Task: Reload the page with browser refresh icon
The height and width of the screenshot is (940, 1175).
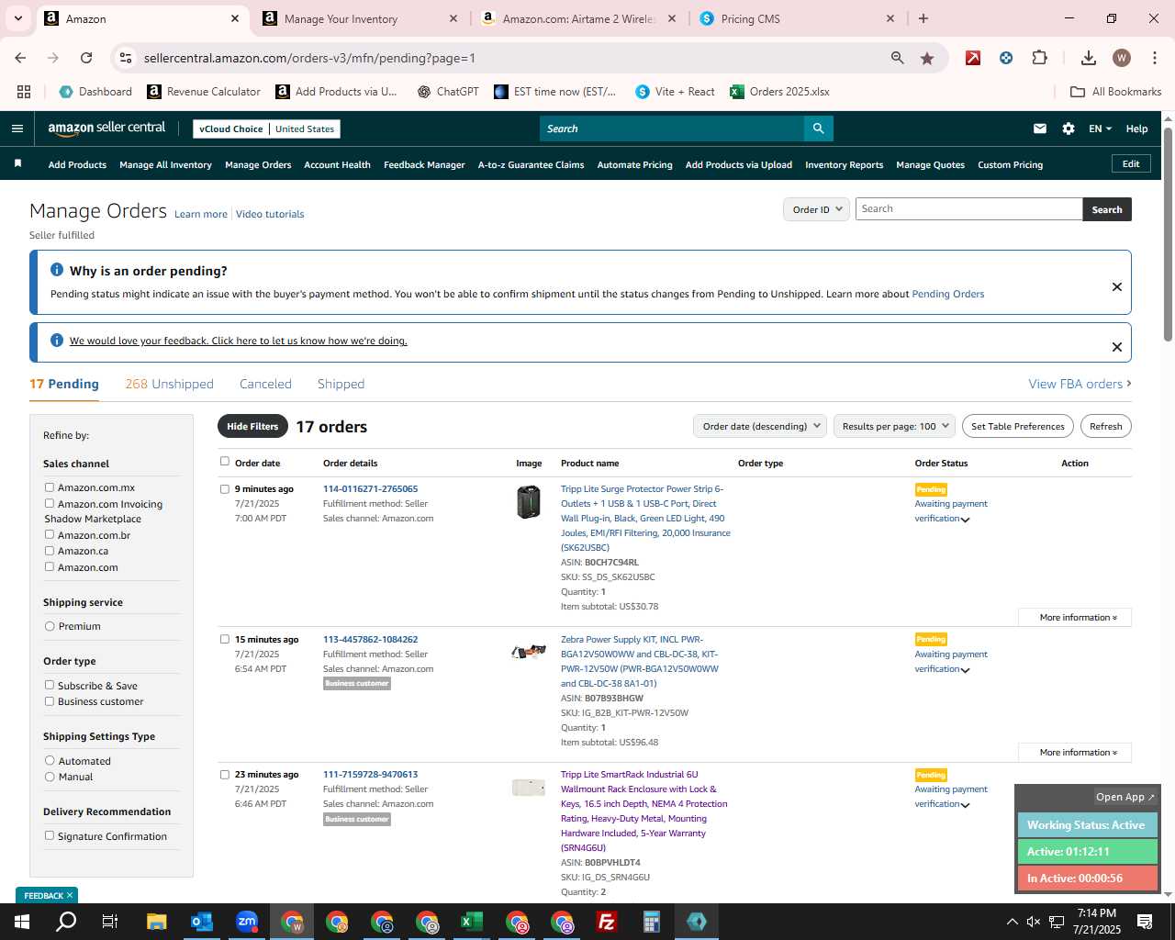Action: pos(86,58)
